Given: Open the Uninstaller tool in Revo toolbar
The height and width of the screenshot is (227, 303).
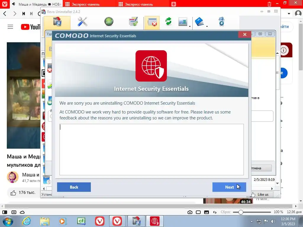Looking at the screenshot, I should pos(57,22).
